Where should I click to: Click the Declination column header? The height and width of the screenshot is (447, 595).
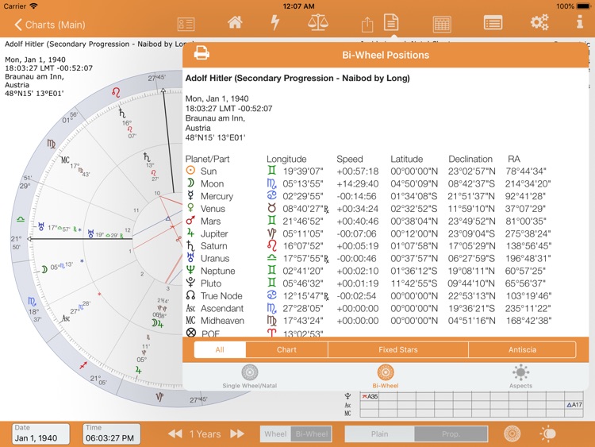coord(470,159)
